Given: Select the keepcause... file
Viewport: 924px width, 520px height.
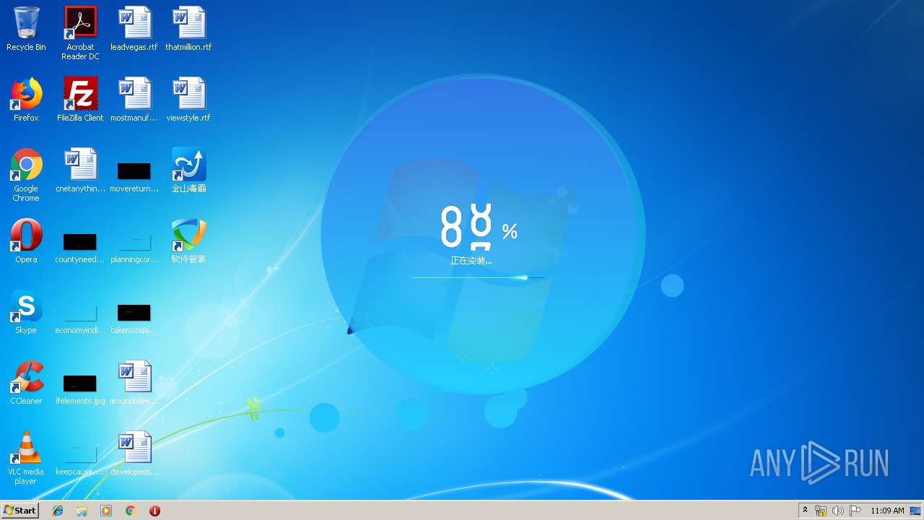Looking at the screenshot, I should click(x=80, y=459).
